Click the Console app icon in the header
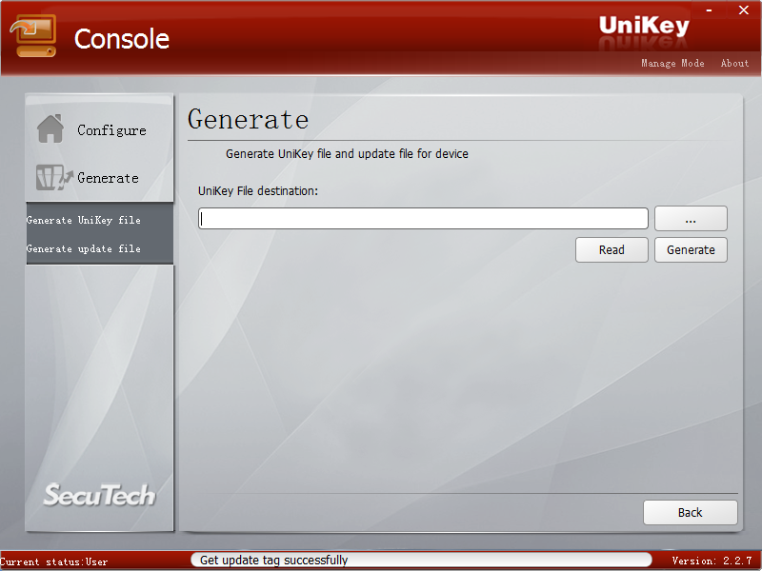 (x=33, y=36)
